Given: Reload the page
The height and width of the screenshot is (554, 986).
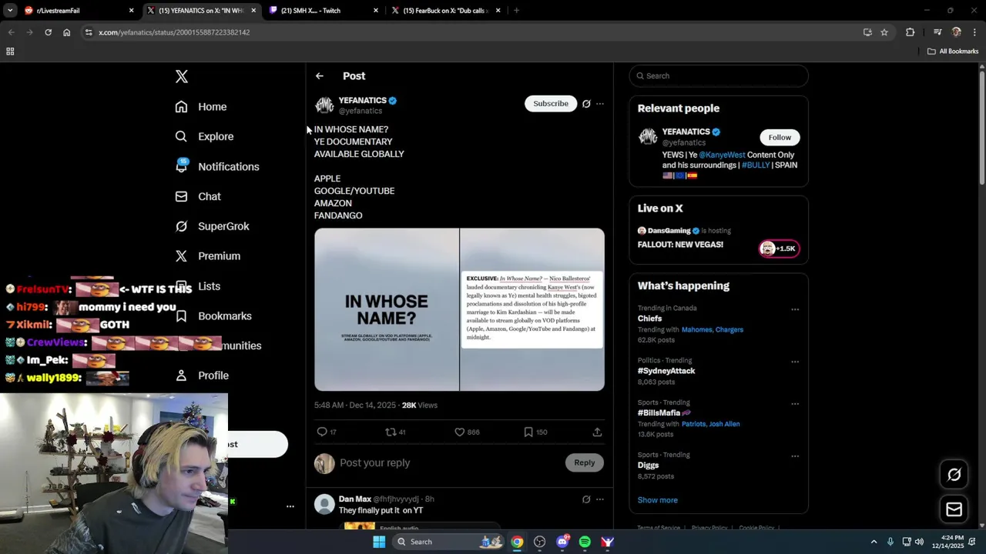Looking at the screenshot, I should click(x=48, y=32).
